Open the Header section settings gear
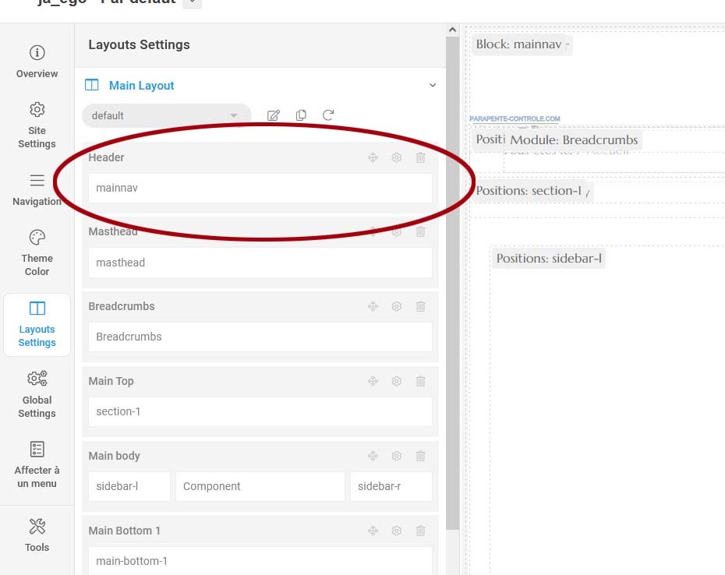The width and height of the screenshot is (725, 575). [396, 157]
